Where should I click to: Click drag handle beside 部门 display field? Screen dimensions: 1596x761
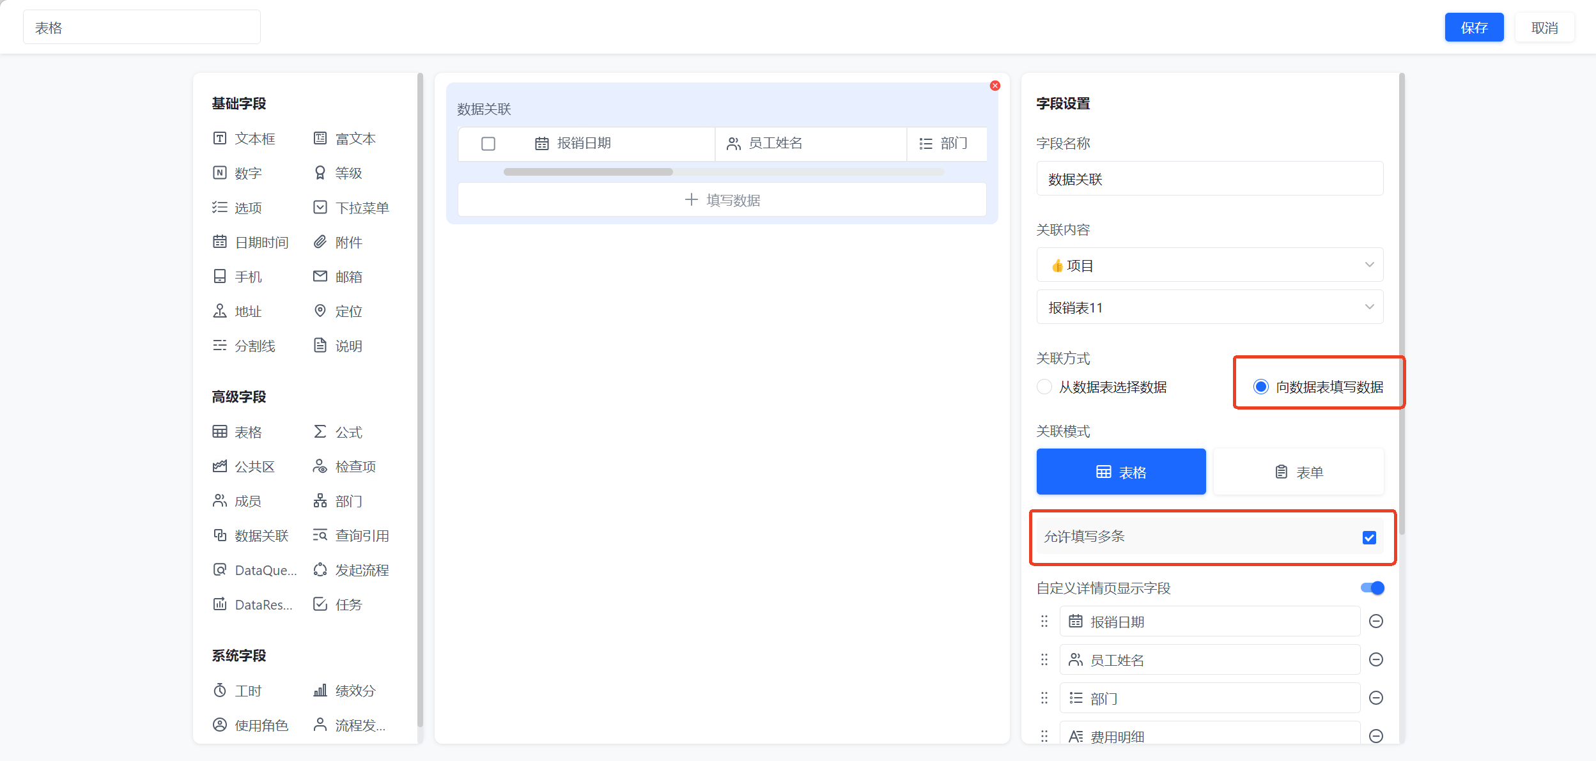click(x=1044, y=698)
